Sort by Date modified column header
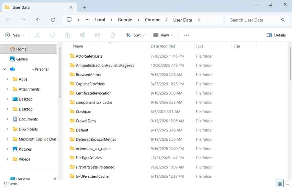 coord(163,46)
